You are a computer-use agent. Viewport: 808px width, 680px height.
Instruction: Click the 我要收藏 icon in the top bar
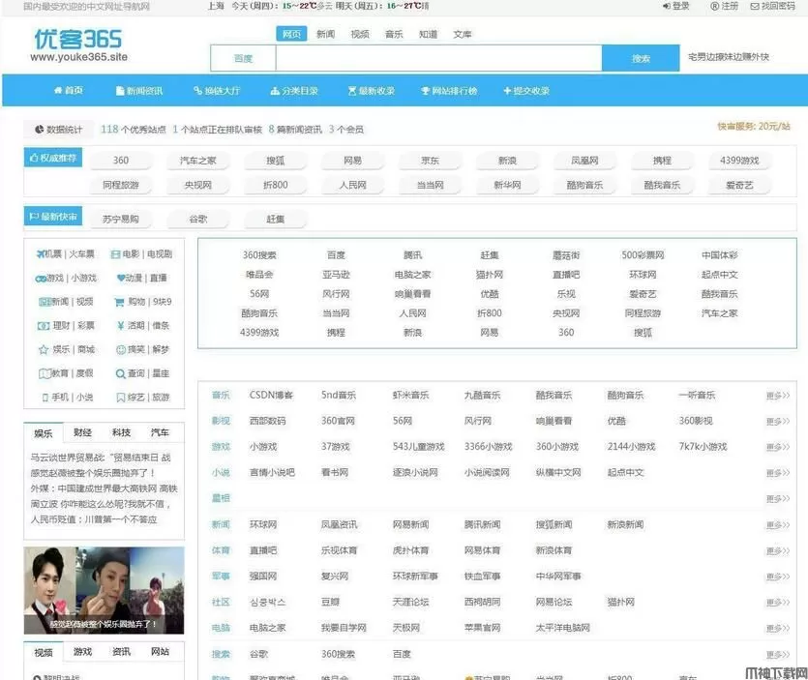pyautogui.click(x=755, y=6)
